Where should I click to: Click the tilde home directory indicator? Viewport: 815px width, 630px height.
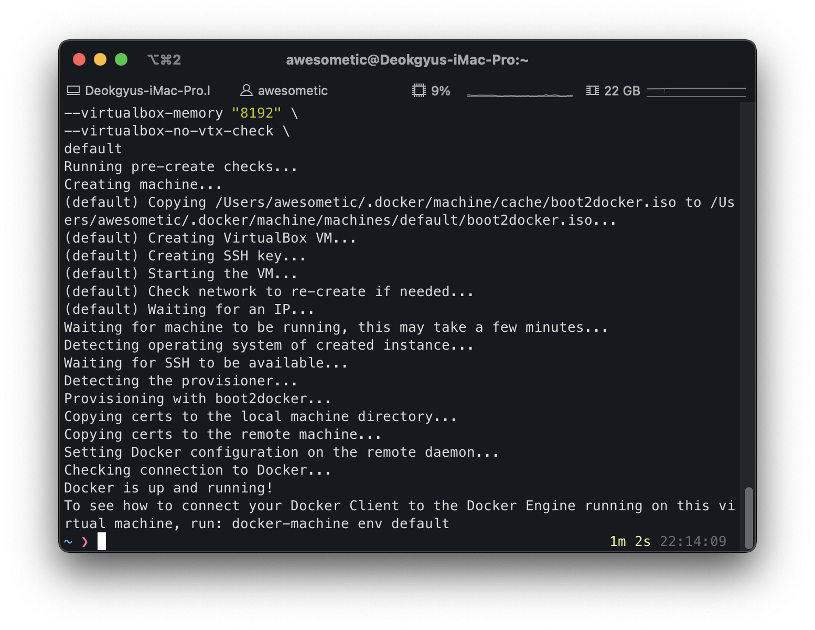[x=68, y=541]
